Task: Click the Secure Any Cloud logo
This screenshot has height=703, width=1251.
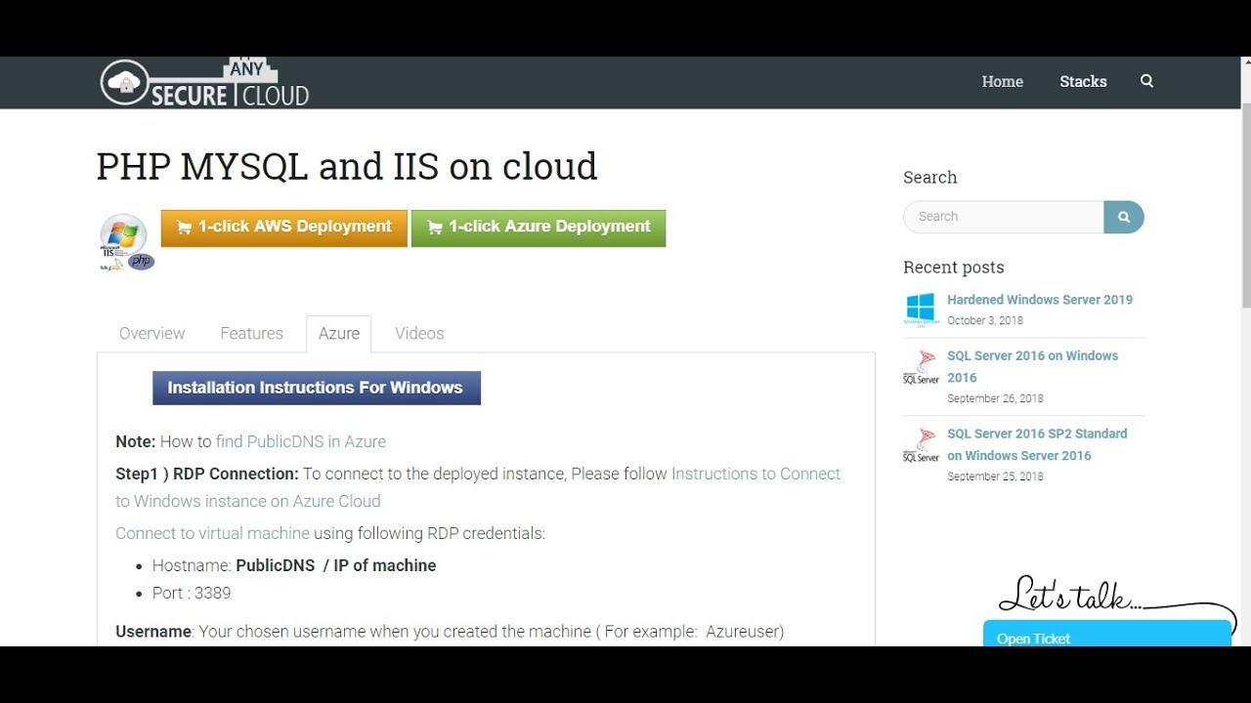Action: click(205, 83)
